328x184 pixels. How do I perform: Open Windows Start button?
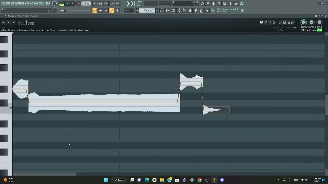tap(106, 180)
